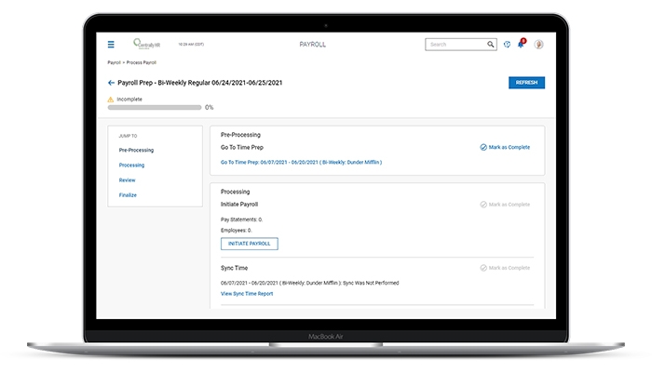Open View Sync Time Report link

(x=247, y=294)
